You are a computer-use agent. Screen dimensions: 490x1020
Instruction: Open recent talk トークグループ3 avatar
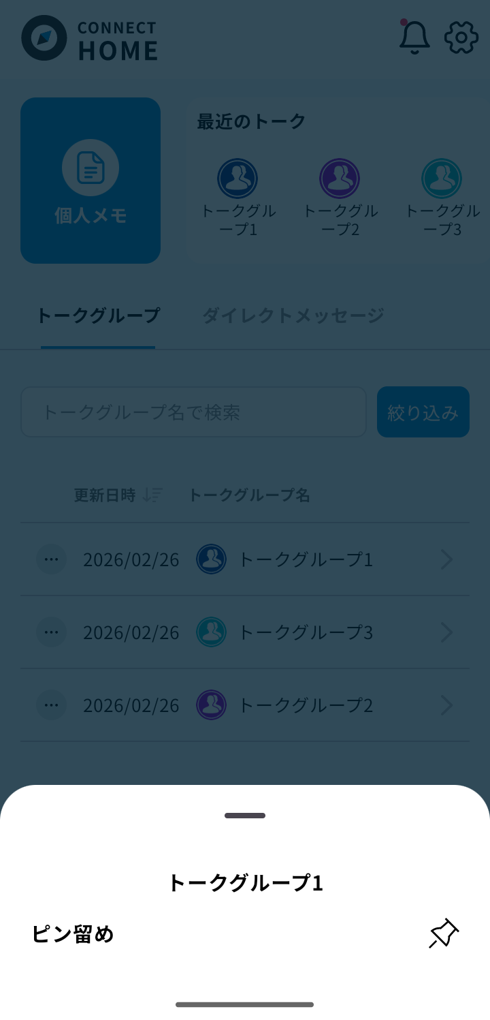442,179
